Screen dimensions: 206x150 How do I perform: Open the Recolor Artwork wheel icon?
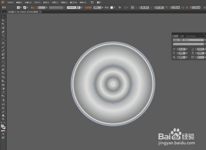tap(119, 7)
